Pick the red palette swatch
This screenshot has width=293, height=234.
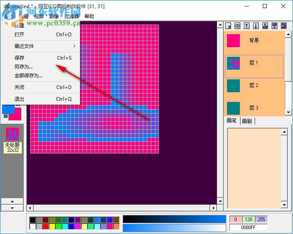(45, 226)
